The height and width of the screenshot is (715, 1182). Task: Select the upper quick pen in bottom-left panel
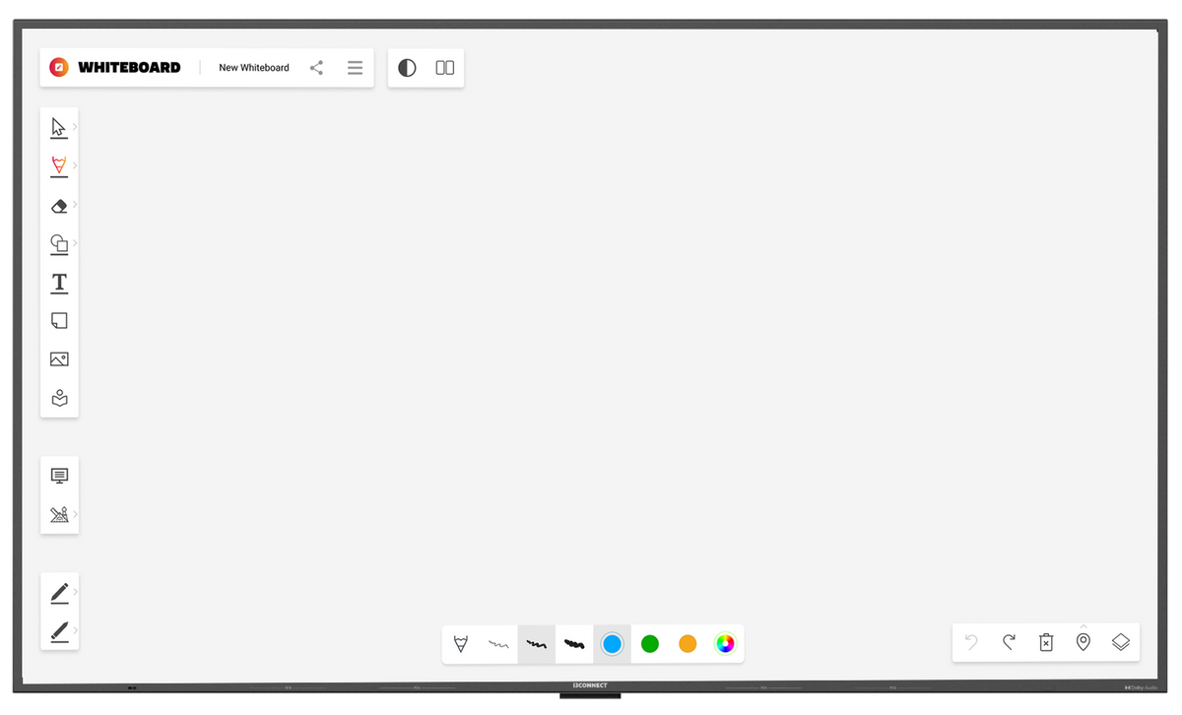coord(59,593)
